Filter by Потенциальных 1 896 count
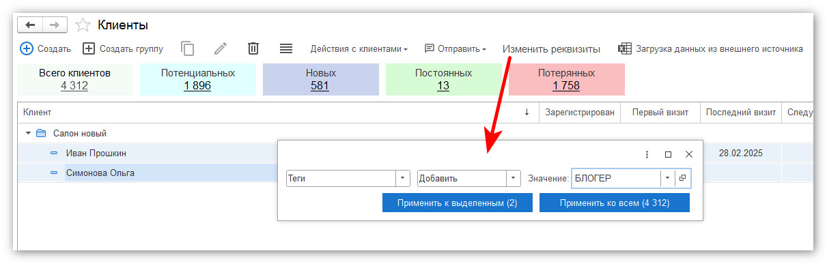The height and width of the screenshot is (264, 827). tap(197, 79)
